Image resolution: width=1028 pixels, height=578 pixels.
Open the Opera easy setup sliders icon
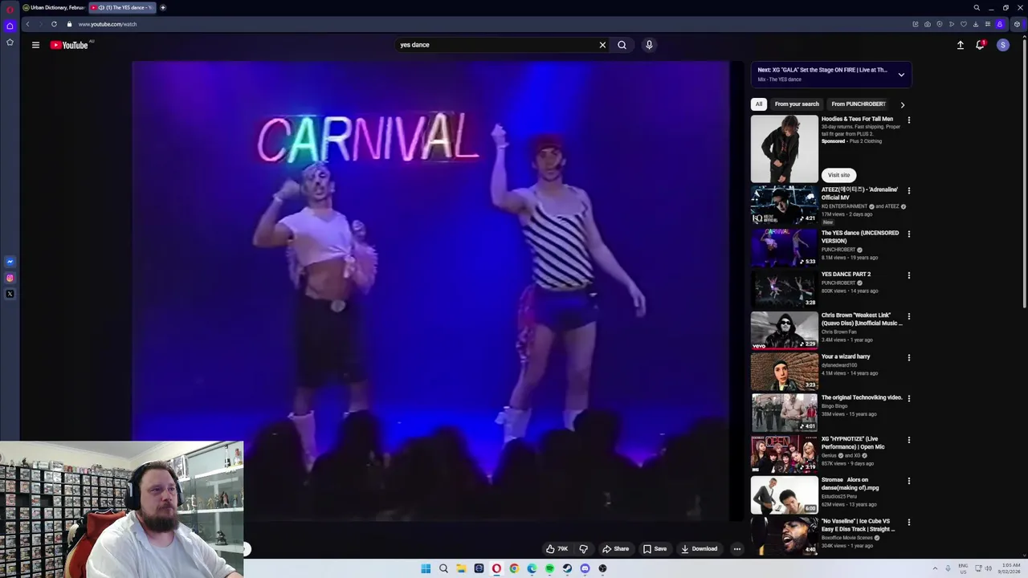988,24
